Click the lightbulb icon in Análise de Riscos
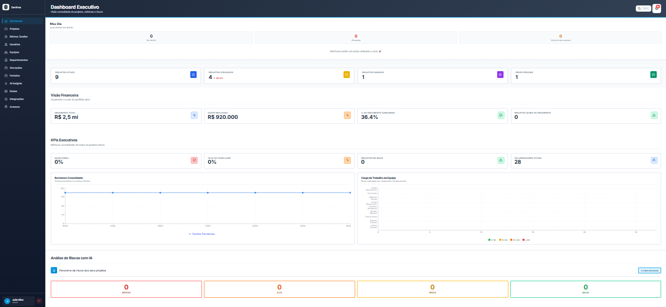Screen dimensions: 666x307 coord(54,270)
